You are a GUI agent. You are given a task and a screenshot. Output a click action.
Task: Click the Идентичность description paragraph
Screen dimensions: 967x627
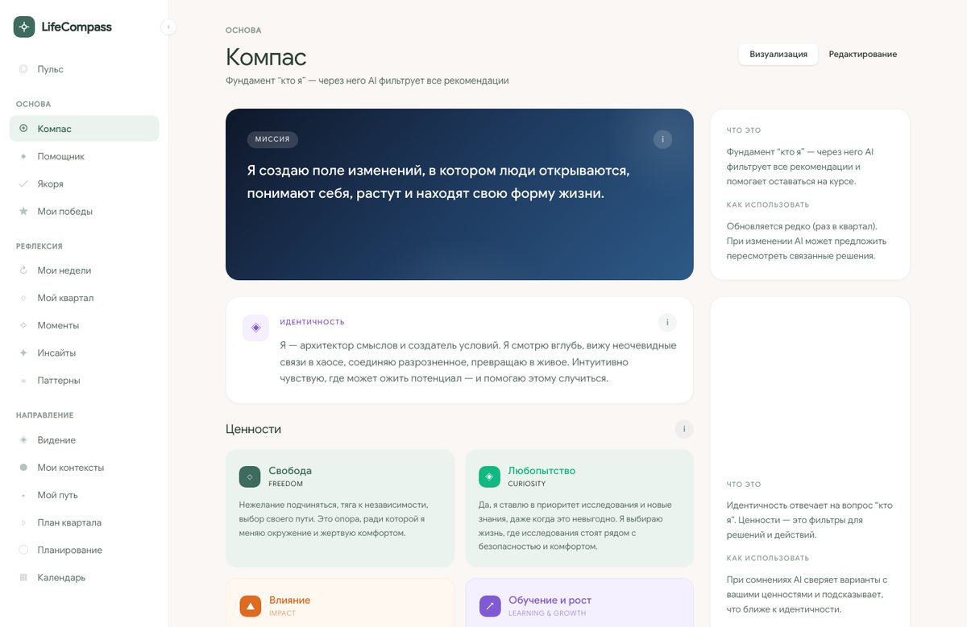[x=478, y=361]
